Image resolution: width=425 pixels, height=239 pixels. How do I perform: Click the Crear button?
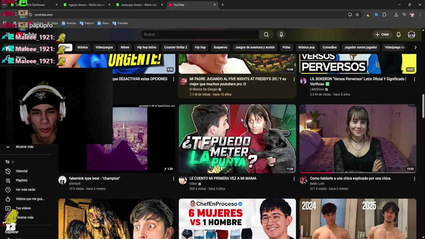pyautogui.click(x=382, y=35)
